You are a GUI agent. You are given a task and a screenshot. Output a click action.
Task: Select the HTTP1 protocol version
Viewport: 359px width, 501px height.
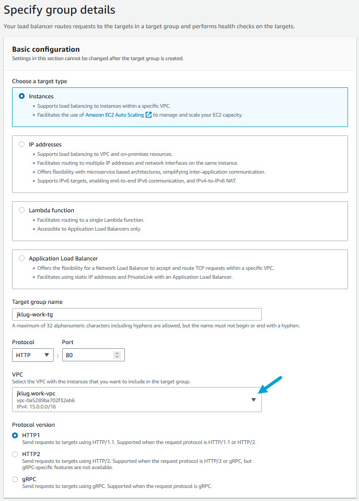(x=15, y=435)
